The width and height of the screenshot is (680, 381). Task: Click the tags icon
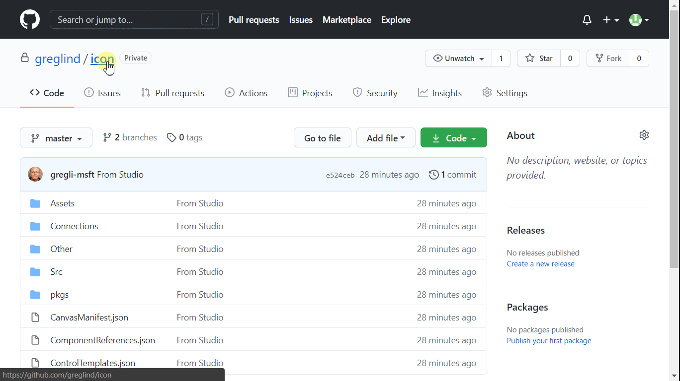[x=171, y=138]
